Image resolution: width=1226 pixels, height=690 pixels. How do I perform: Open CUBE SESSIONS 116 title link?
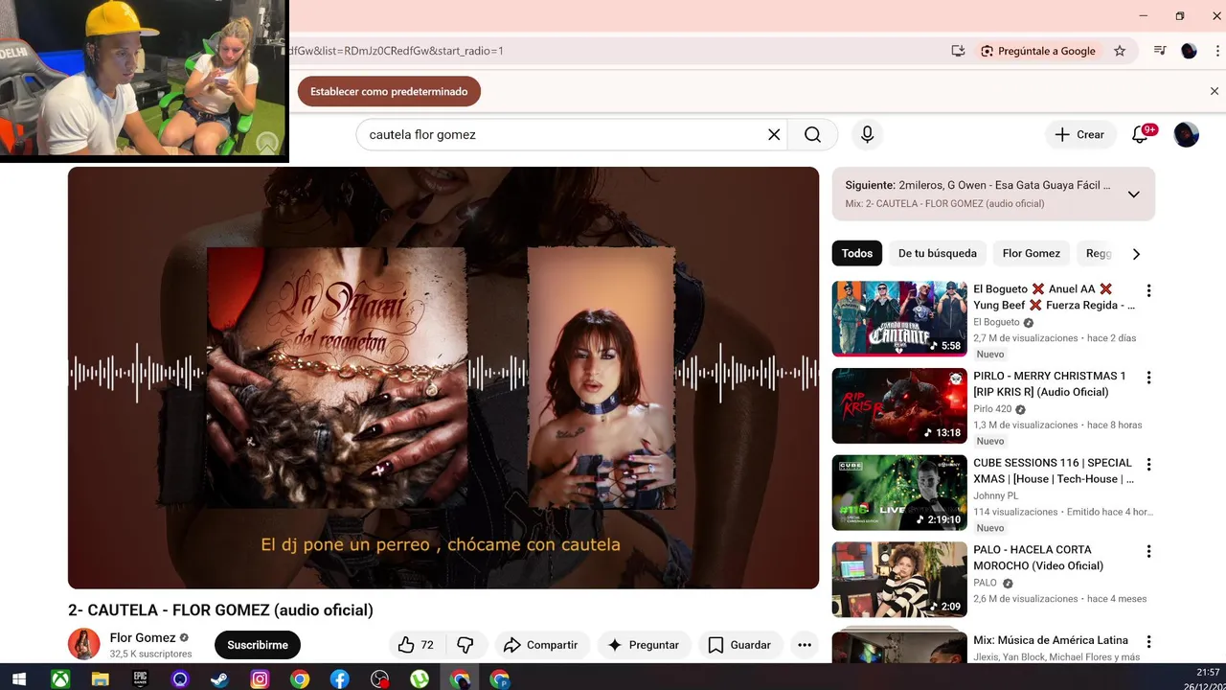click(1054, 471)
